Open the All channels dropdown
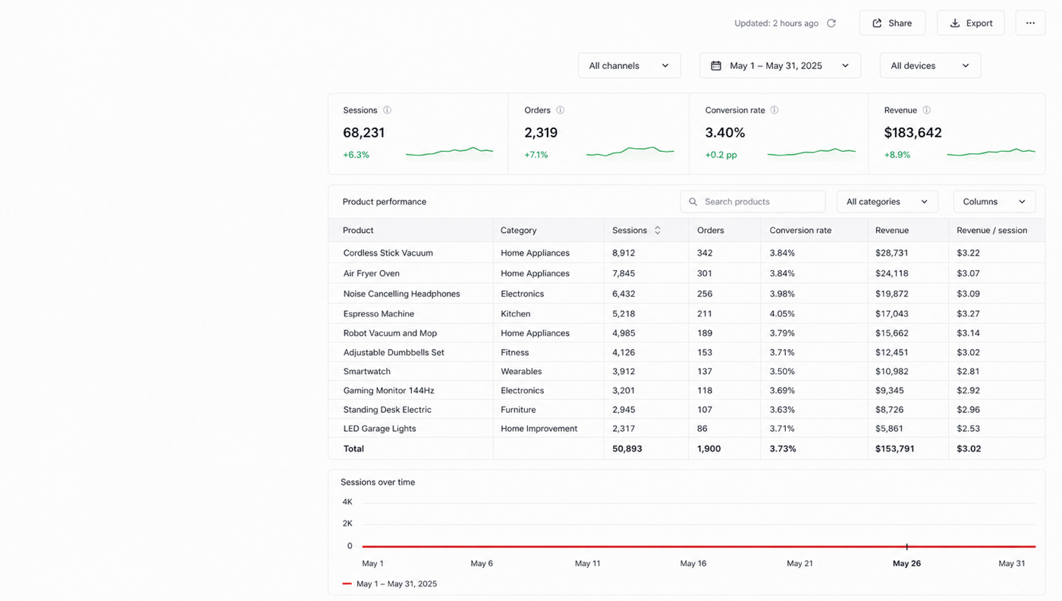The width and height of the screenshot is (1062, 601). tap(629, 65)
